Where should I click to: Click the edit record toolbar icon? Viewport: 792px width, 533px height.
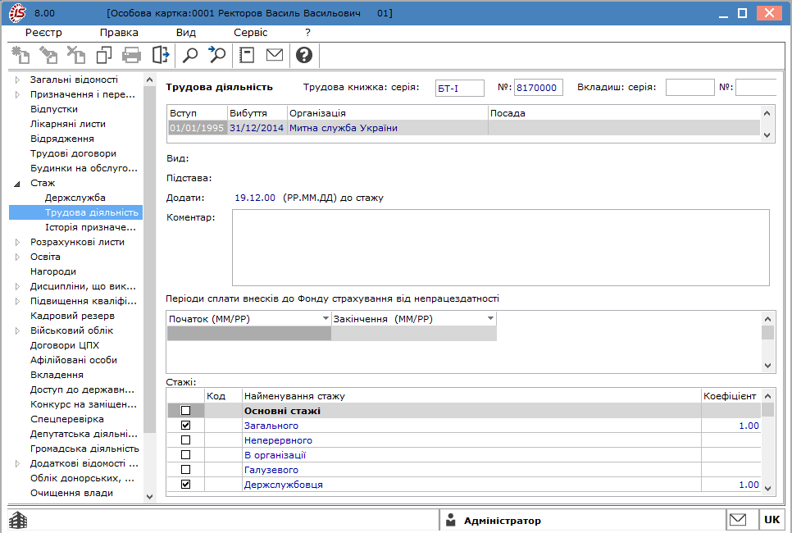pos(48,55)
